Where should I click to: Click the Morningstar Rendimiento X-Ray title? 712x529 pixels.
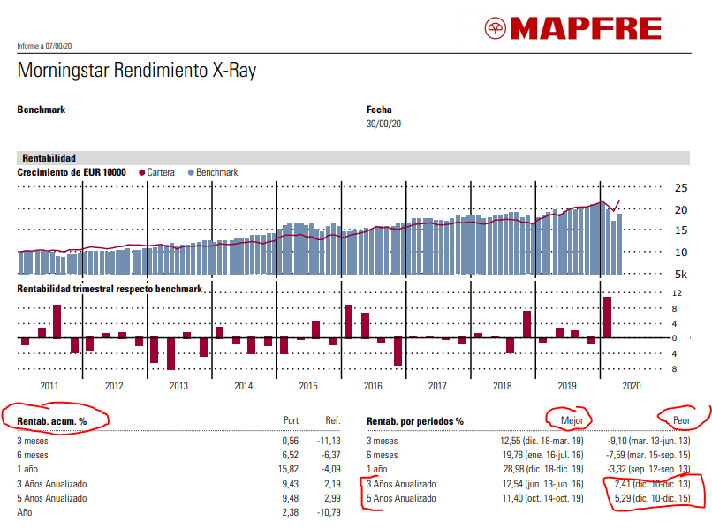[137, 71]
